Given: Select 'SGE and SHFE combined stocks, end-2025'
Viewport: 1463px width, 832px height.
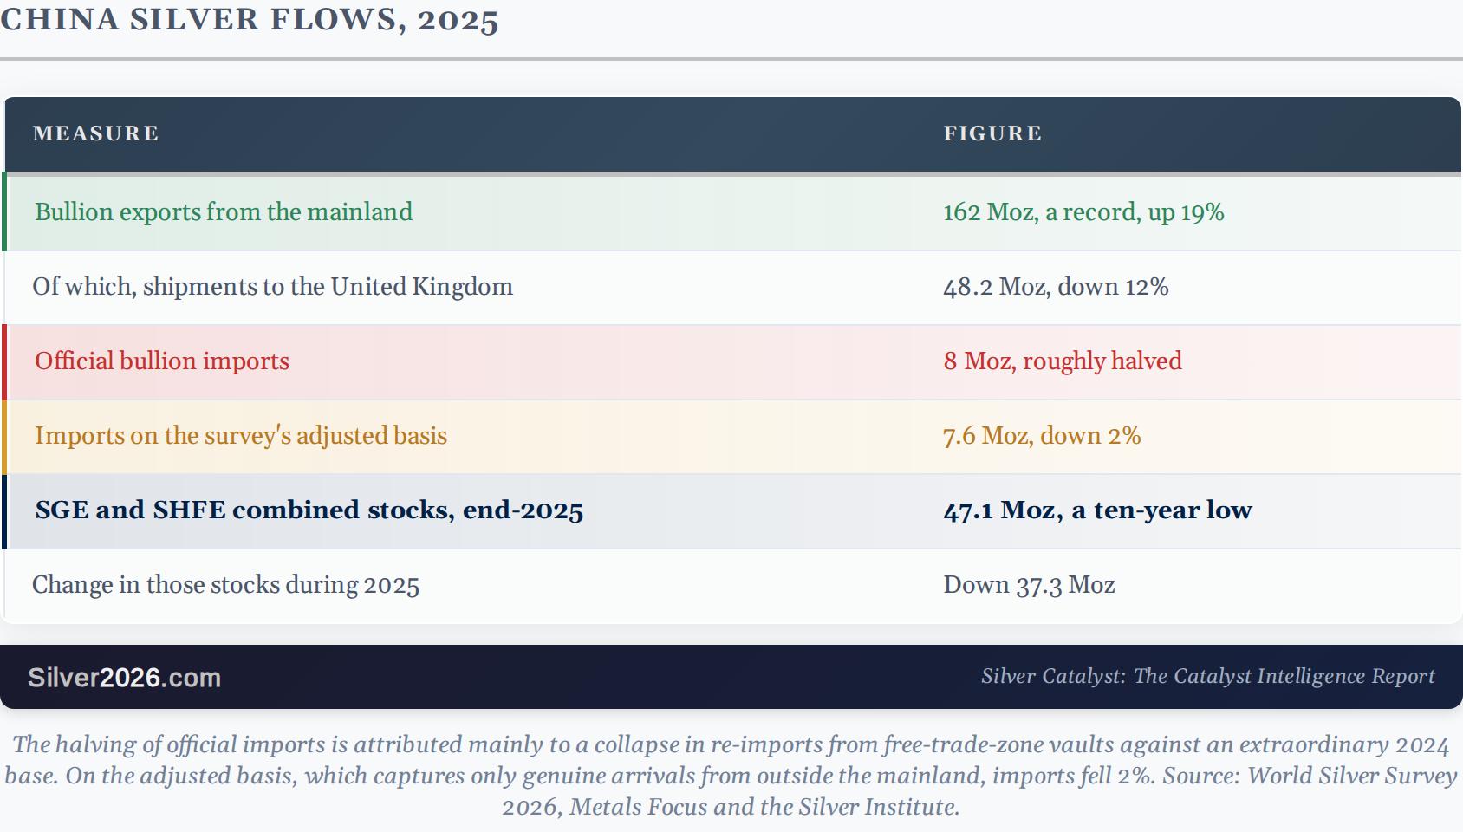Looking at the screenshot, I should 309,510.
